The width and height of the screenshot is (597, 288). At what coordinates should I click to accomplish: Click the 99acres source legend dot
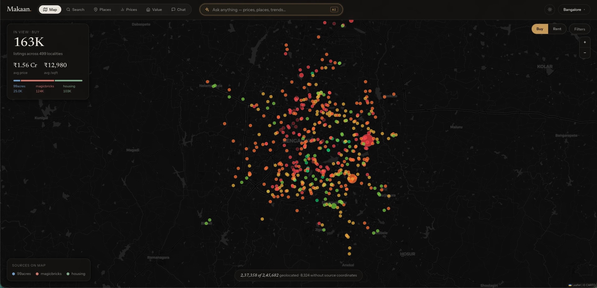click(13, 274)
